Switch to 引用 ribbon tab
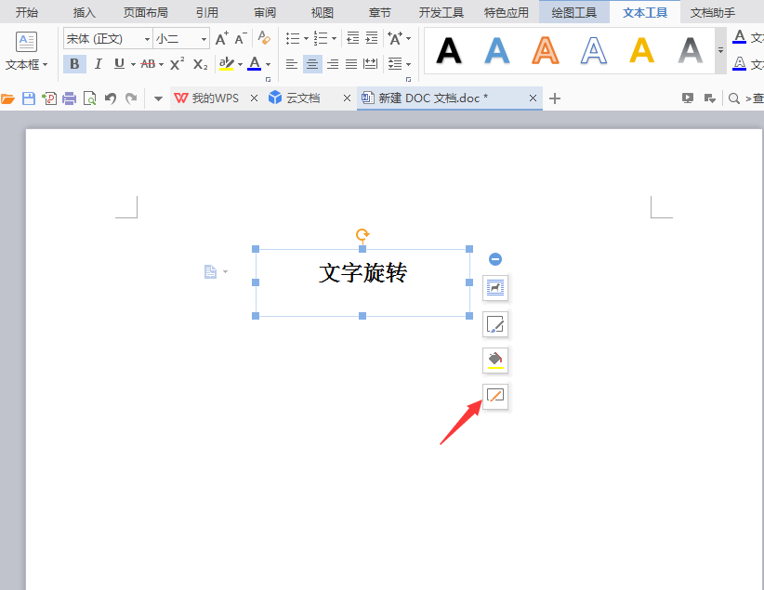Image resolution: width=764 pixels, height=590 pixels. pos(207,13)
